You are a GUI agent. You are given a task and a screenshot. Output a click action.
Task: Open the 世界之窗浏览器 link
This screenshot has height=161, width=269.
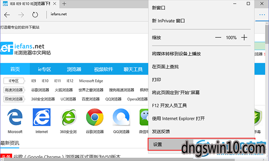[x=91, y=90]
